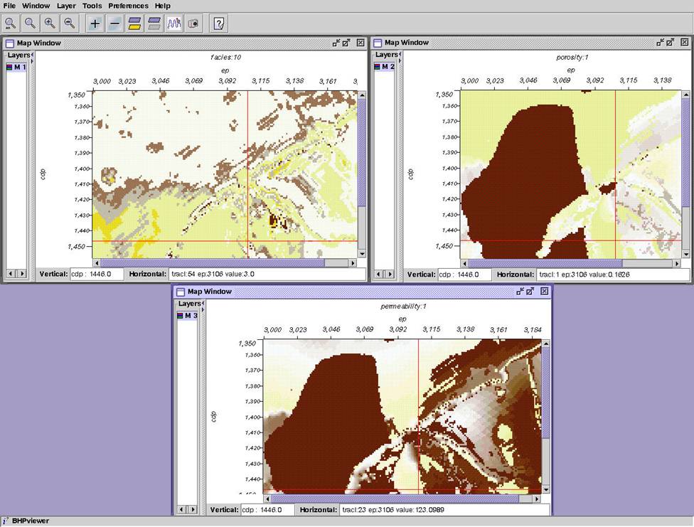The height and width of the screenshot is (527, 694).
Task: Iconify the facies Map Window
Action: (x=336, y=43)
